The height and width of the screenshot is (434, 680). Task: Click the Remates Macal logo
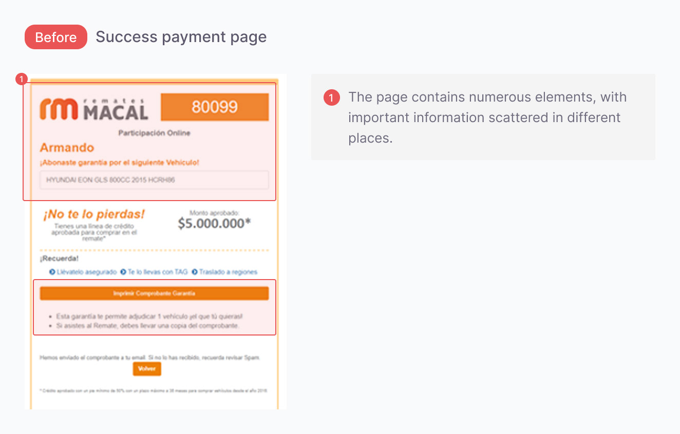pyautogui.click(x=93, y=108)
